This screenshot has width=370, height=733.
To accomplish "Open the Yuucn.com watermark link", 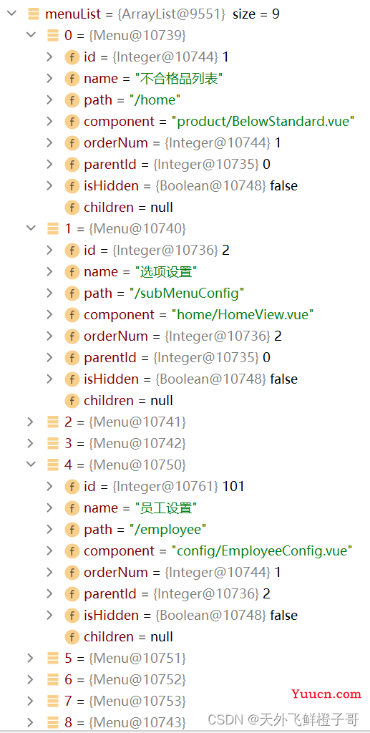I will (326, 694).
